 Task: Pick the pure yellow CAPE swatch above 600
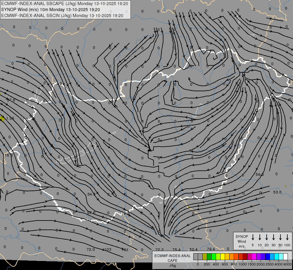(x=223, y=256)
